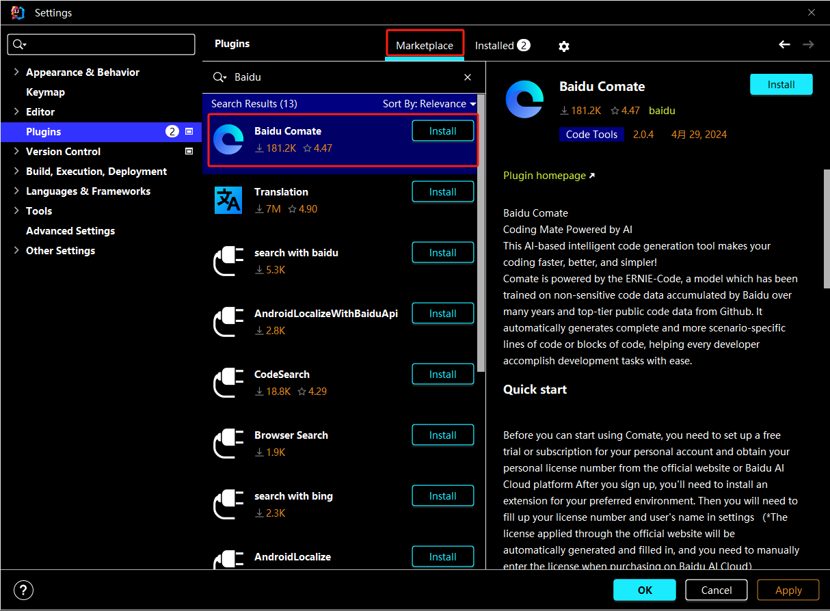Install the CodeSearch plugin
Image resolution: width=830 pixels, height=611 pixels.
pos(443,374)
